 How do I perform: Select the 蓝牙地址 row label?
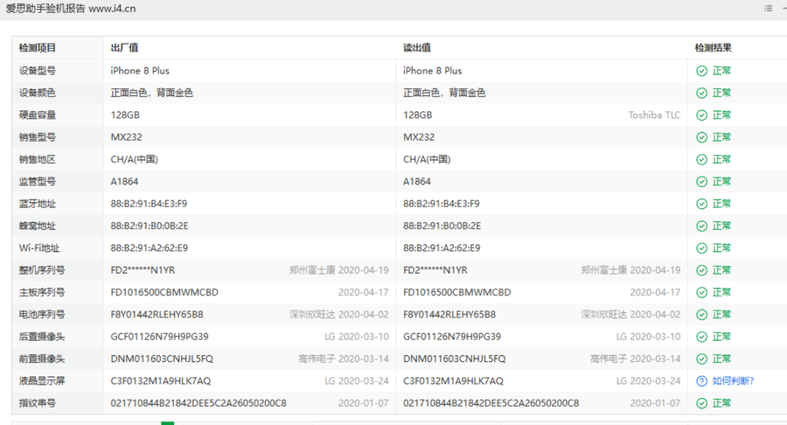tap(37, 204)
